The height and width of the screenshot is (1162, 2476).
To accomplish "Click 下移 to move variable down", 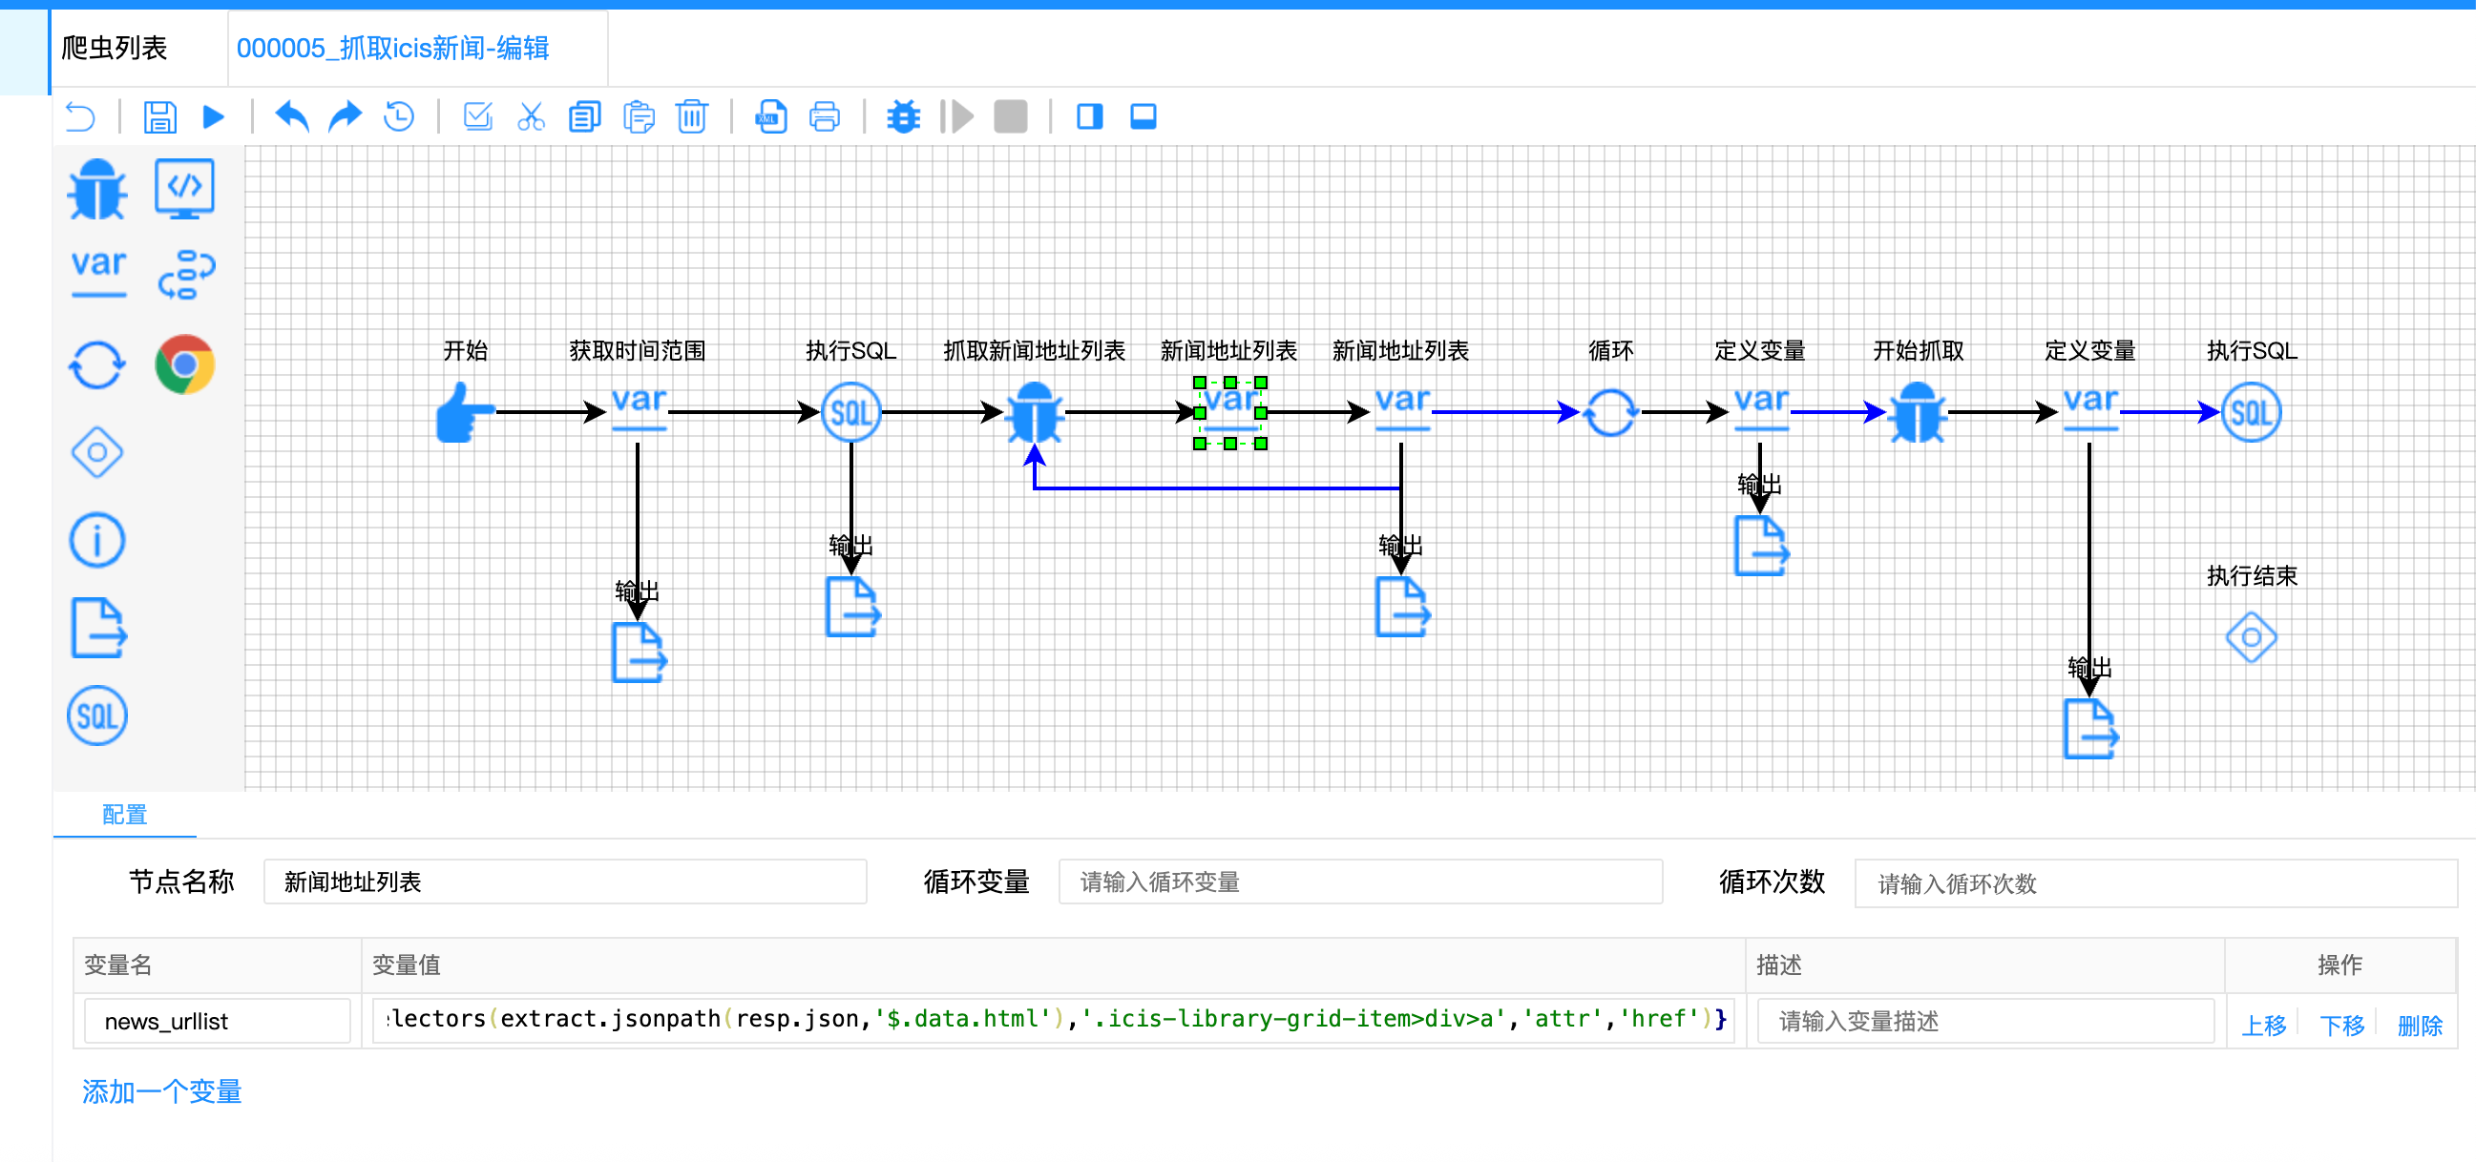I will tap(2340, 1025).
